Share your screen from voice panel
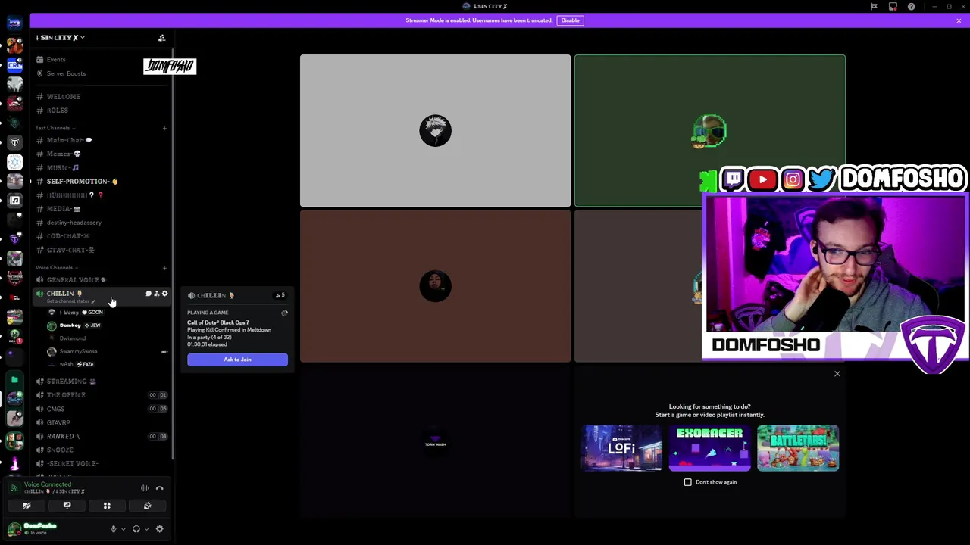This screenshot has height=545, width=970. [x=67, y=506]
